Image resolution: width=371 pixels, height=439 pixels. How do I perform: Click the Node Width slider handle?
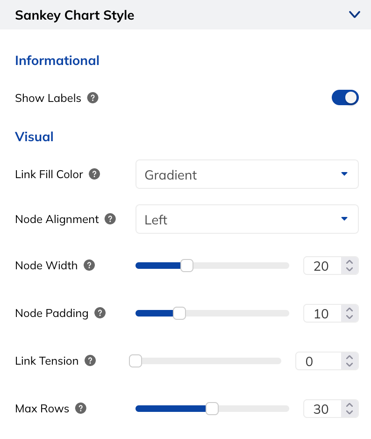click(186, 266)
